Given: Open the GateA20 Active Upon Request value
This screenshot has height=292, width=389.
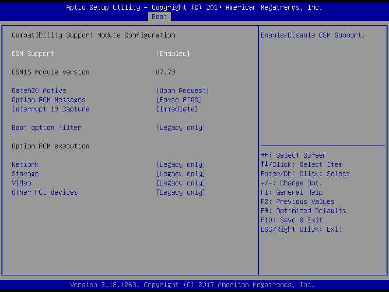Looking at the screenshot, I should click(182, 91).
